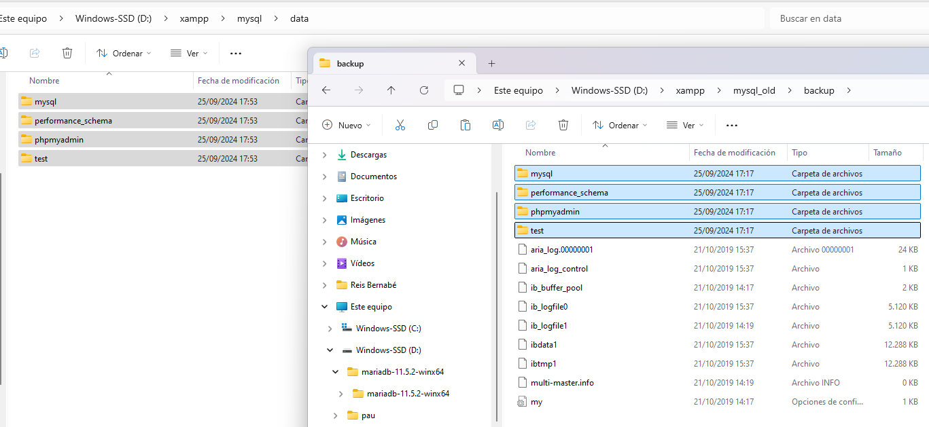Click Windows-SSD (D:) in data window breadcrumb
This screenshot has width=929, height=427.
[x=113, y=18]
